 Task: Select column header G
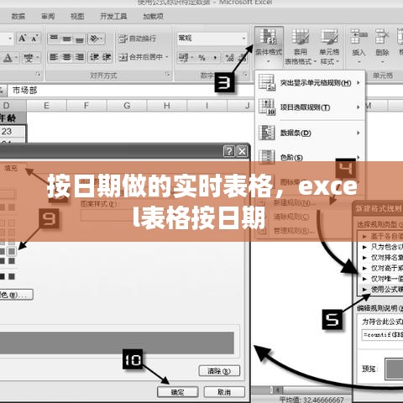pos(127,106)
